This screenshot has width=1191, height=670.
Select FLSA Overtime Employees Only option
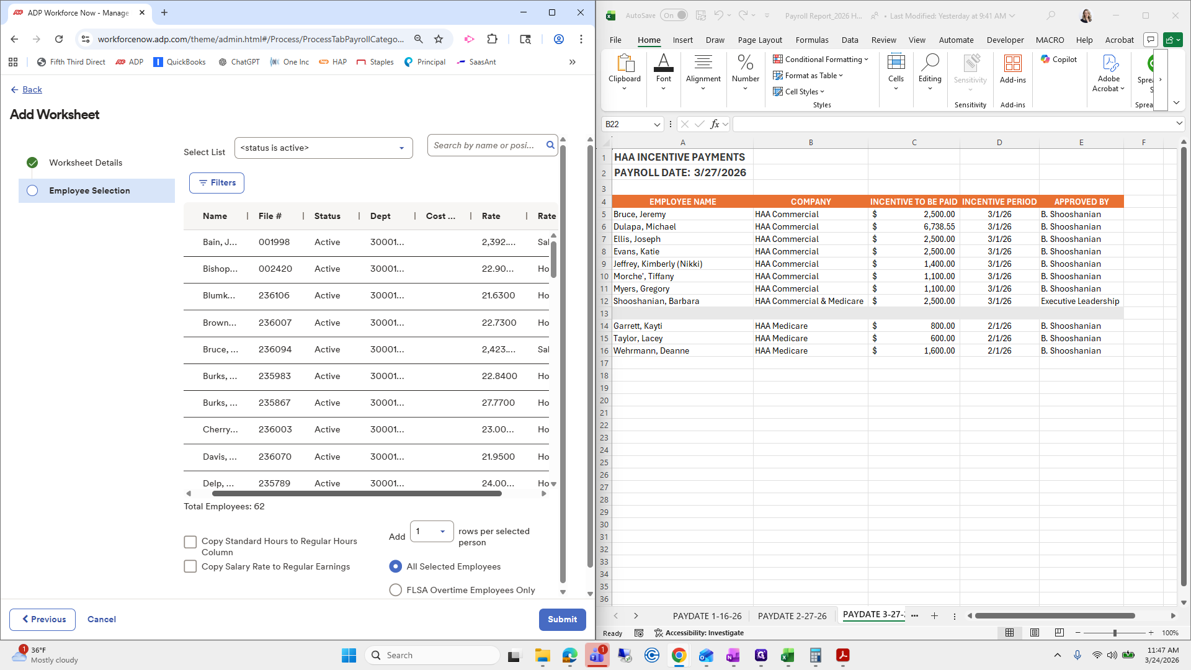coord(395,590)
